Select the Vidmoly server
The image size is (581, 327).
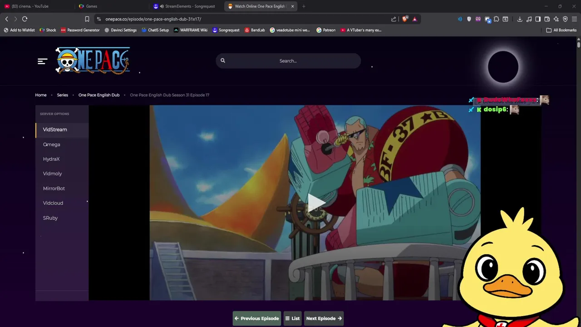(x=62, y=173)
